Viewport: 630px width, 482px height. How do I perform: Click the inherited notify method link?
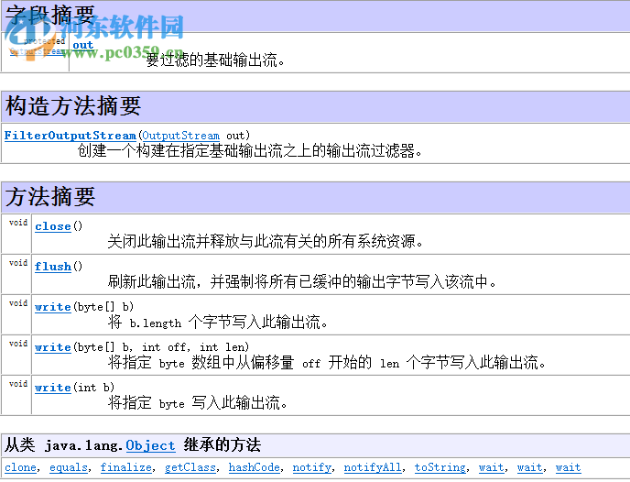click(312, 467)
